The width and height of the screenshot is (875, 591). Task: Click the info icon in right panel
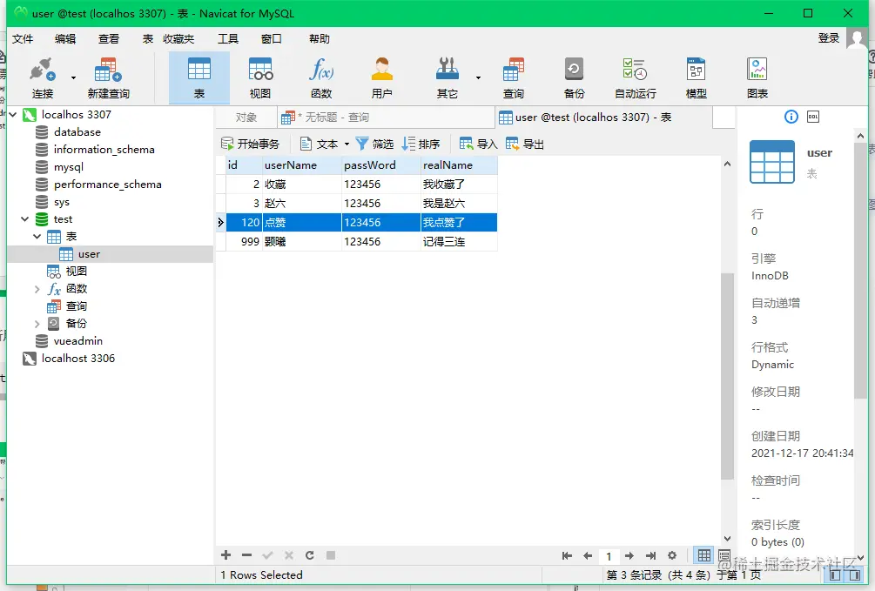(x=791, y=117)
